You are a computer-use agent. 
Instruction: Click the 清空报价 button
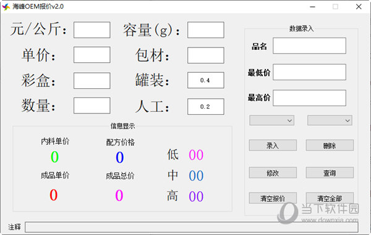point(273,198)
